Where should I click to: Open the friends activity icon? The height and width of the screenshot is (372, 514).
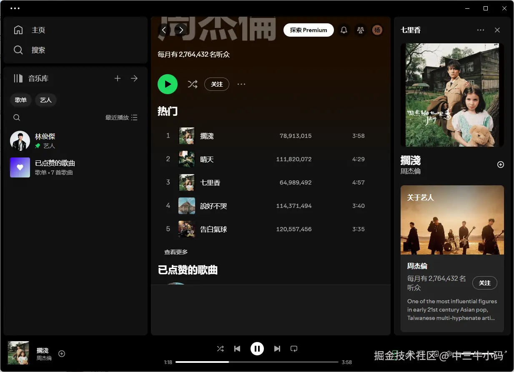click(360, 30)
